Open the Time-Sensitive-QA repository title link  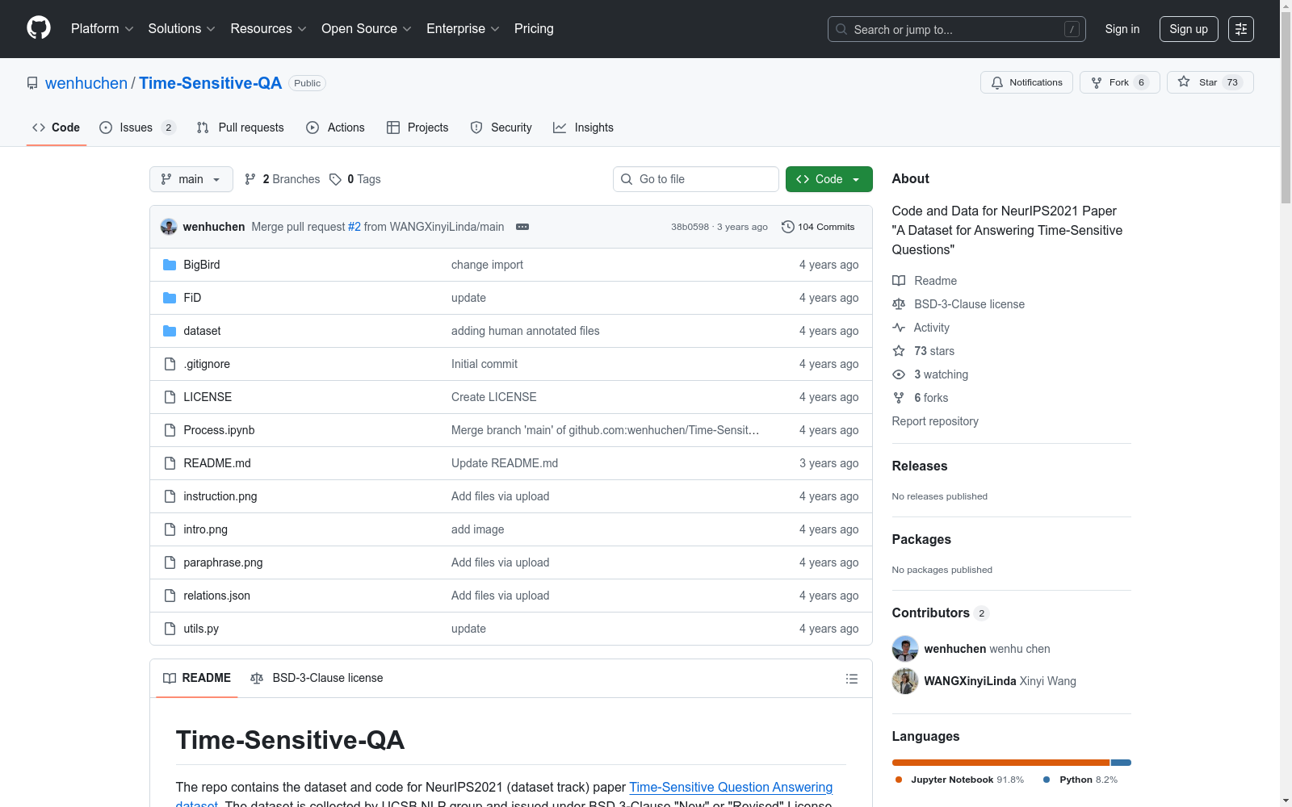(211, 83)
